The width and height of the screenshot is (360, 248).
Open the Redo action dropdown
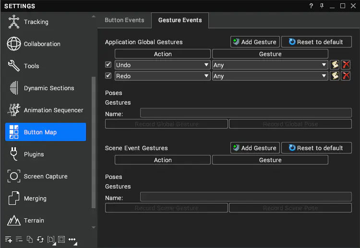(163, 76)
